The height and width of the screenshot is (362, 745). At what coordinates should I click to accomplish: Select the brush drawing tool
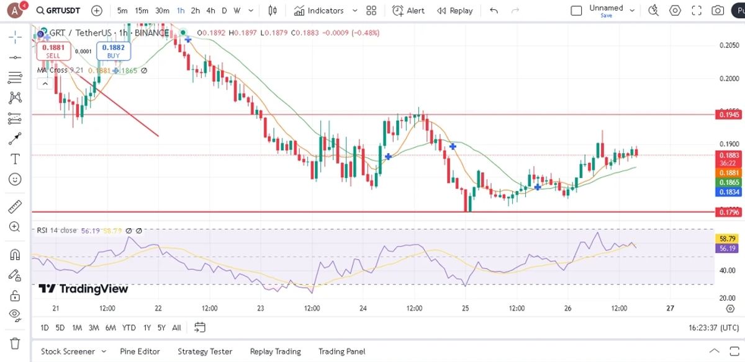[15, 138]
